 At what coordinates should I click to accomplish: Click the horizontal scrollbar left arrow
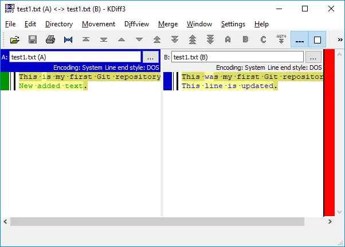[x=5, y=221]
